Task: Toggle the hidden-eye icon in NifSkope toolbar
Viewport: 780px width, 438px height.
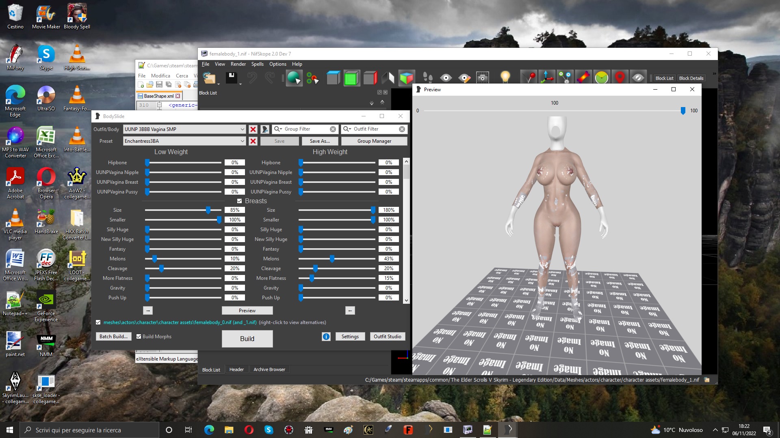Action: tap(638, 77)
